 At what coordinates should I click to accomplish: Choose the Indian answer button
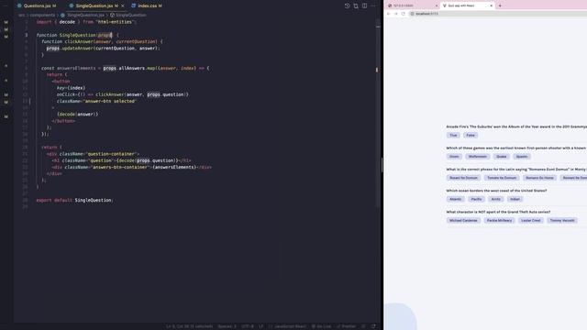point(515,199)
